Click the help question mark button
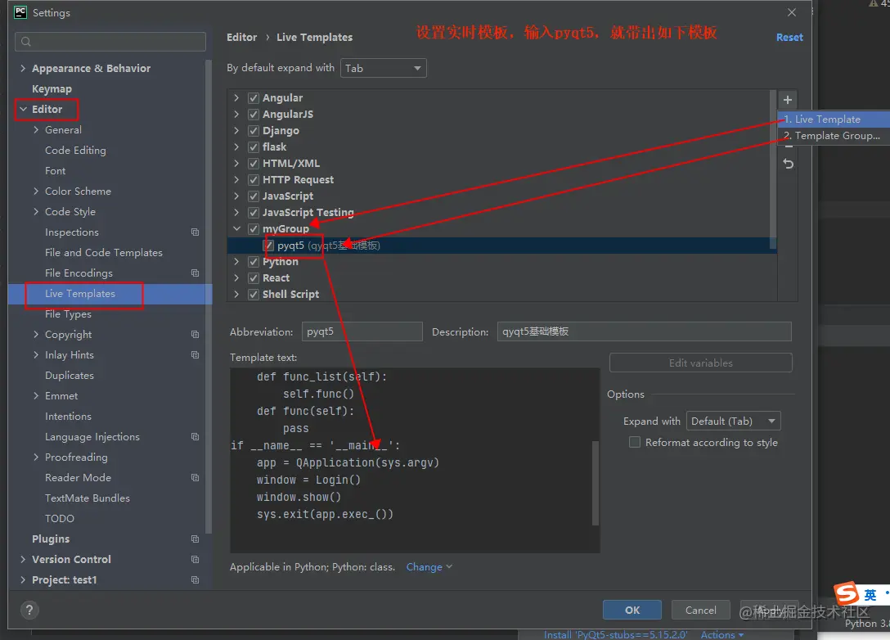 click(29, 610)
